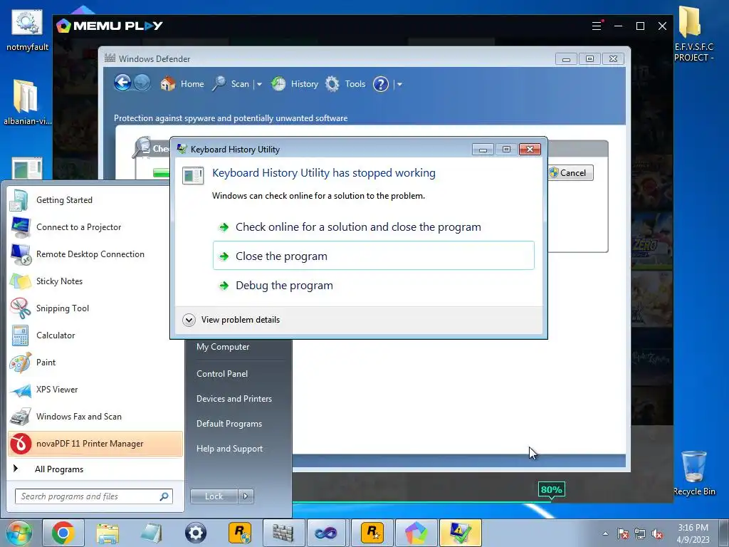Viewport: 729px width, 547px height.
Task: Open the E.F.V.S.F.C PROJECT folder
Action: [x=693, y=34]
